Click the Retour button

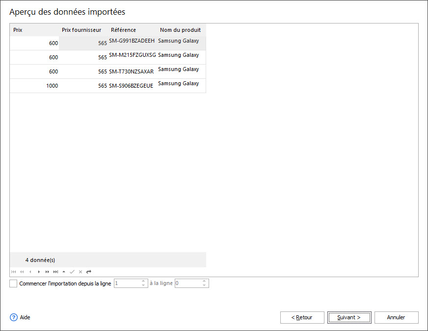pos(302,317)
